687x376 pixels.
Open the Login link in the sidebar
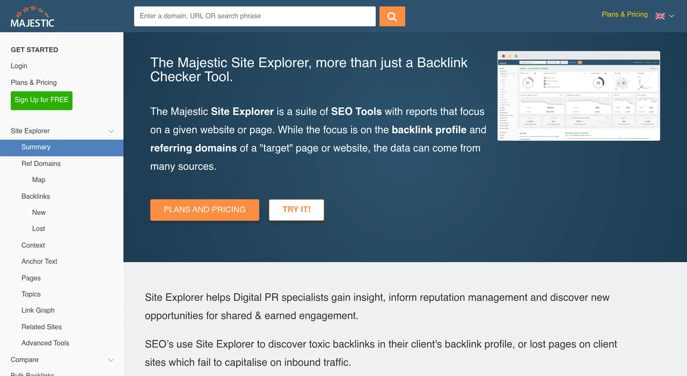tap(19, 66)
